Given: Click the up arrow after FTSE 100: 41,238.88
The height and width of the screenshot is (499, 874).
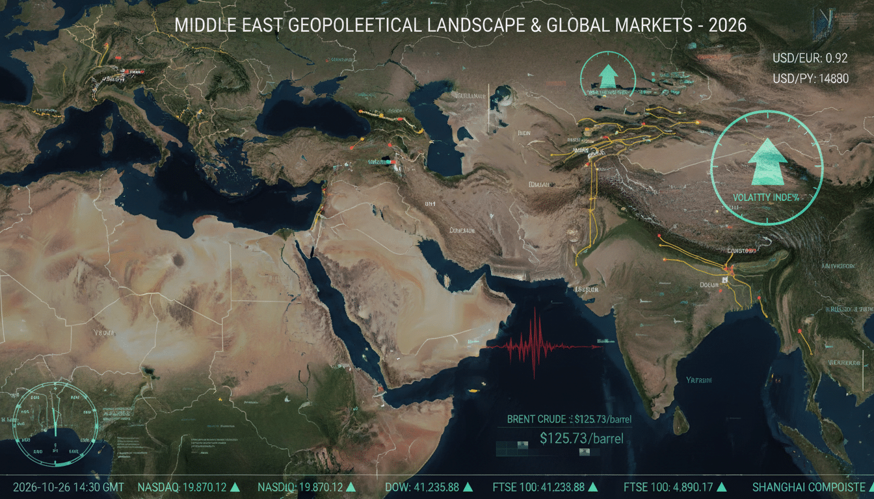Looking at the screenshot, I should pos(593,487).
